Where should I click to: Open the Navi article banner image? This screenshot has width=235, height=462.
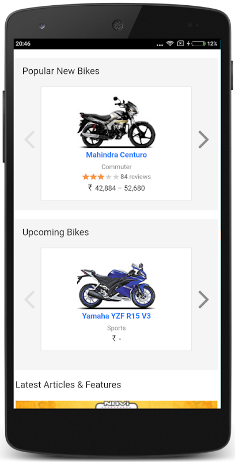coord(116,405)
